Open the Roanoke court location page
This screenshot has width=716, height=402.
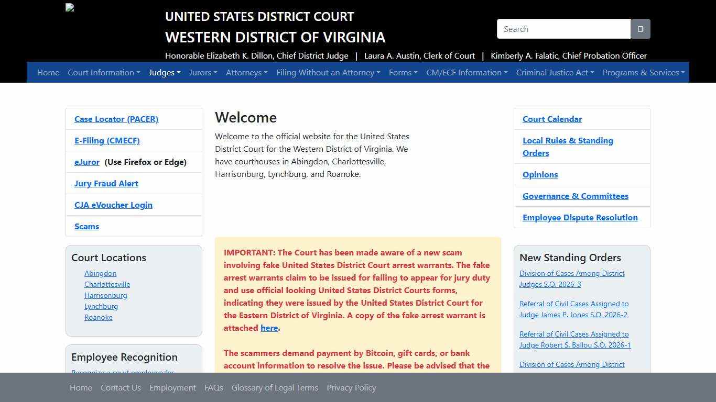point(98,317)
